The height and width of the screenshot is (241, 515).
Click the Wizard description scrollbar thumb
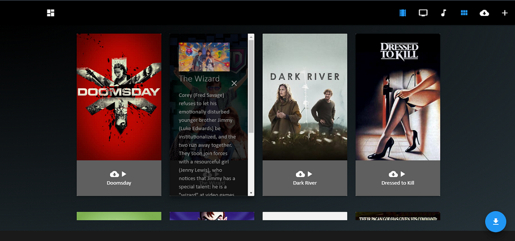(x=251, y=86)
